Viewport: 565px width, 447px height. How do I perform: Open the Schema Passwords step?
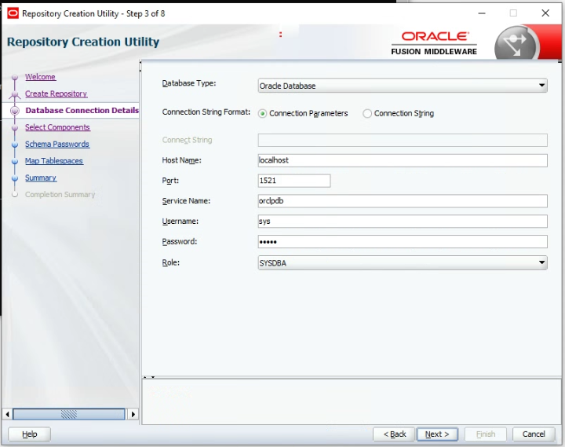[x=57, y=145]
